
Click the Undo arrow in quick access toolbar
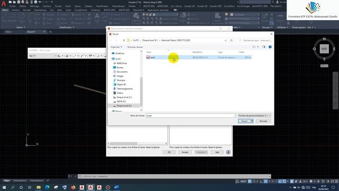pyautogui.click(x=40, y=2)
